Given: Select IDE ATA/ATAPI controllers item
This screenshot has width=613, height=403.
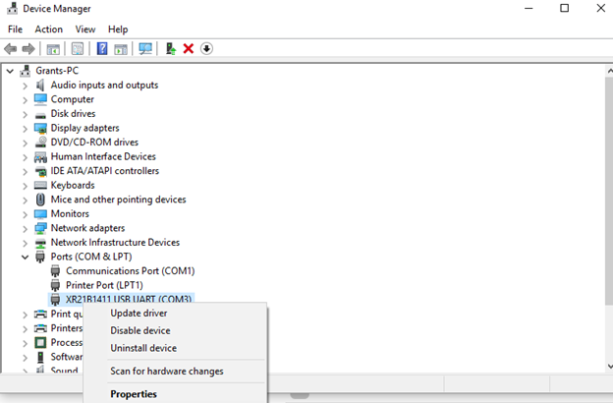Looking at the screenshot, I should (x=105, y=171).
